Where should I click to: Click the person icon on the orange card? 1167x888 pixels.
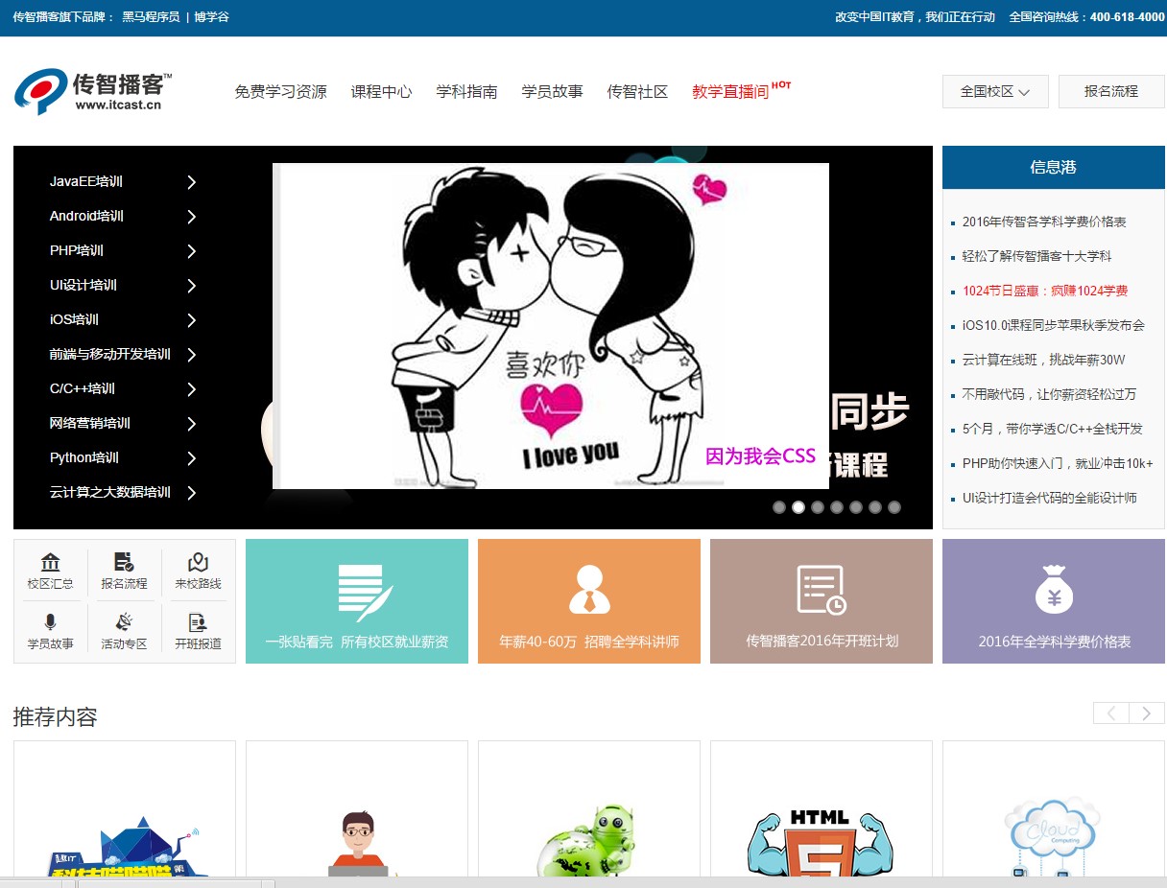click(589, 590)
